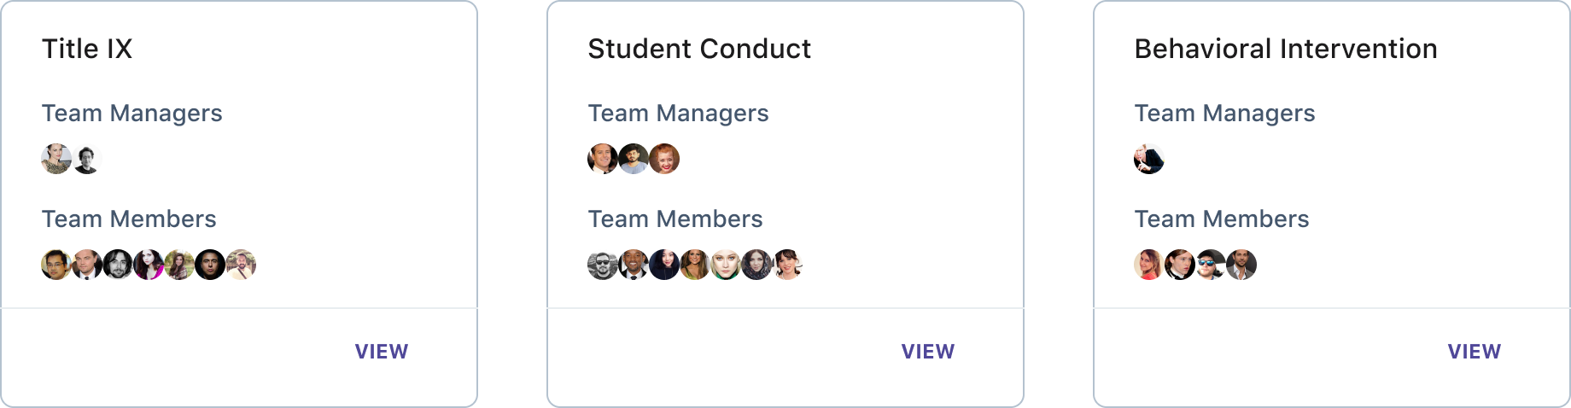Click Team Managers label under Student Conduct

(679, 114)
